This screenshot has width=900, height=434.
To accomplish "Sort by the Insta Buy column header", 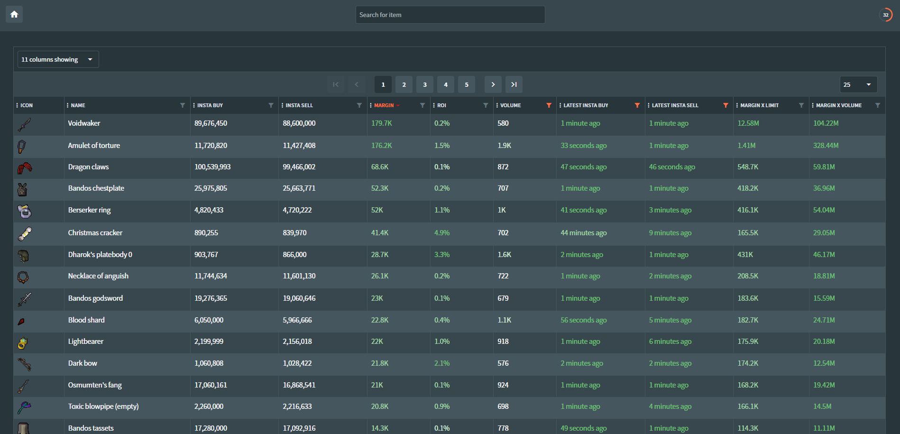I will click(210, 105).
